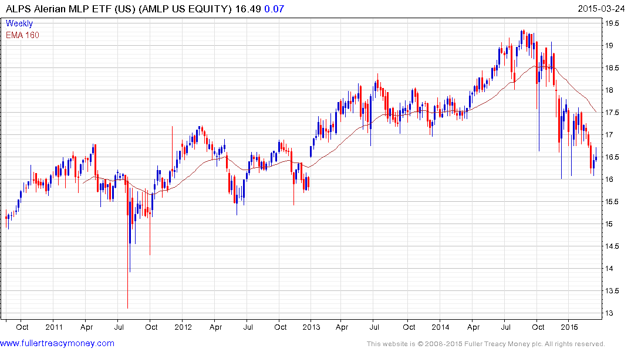Open the www.fullertreacymoney.com link
This screenshot has width=631, height=352.
[x=57, y=343]
